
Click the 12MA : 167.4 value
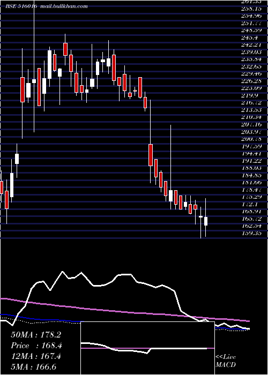[36, 356]
